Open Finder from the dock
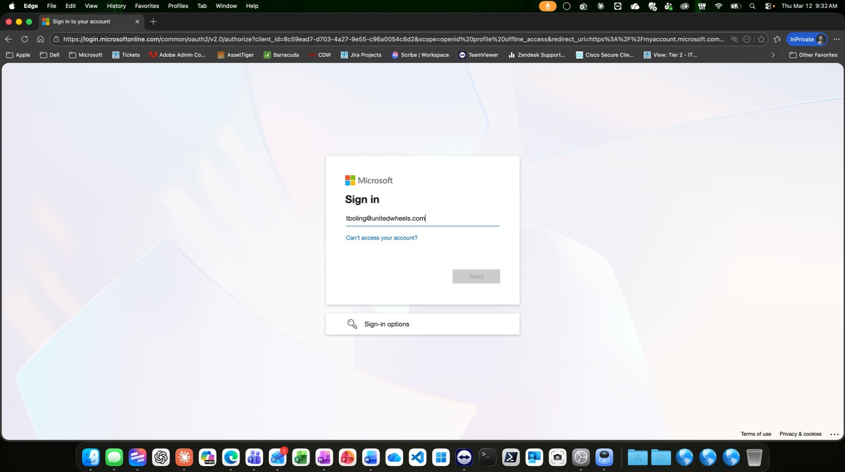845x472 pixels. click(91, 457)
